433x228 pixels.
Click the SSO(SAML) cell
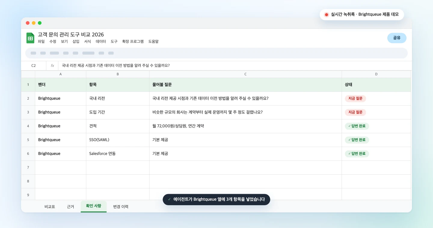(118, 140)
